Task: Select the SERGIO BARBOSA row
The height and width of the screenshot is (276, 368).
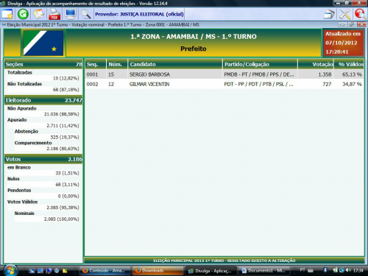Action: pos(224,74)
